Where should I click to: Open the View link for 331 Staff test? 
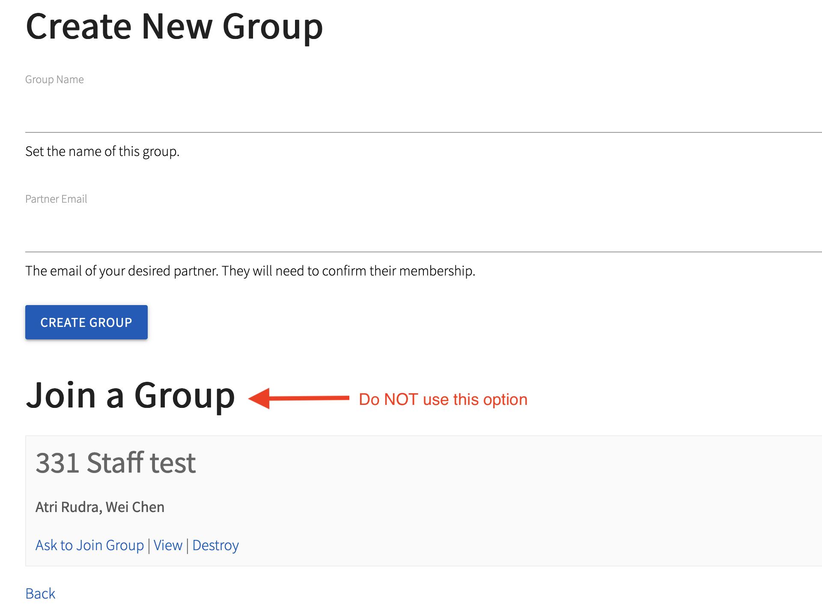[168, 545]
